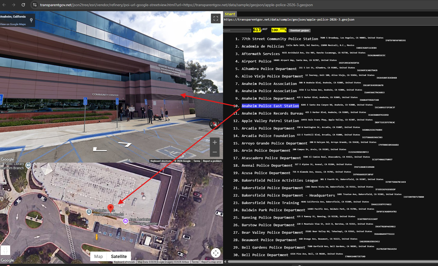Click the red location marker on the map
The image size is (438, 266).
110,208
